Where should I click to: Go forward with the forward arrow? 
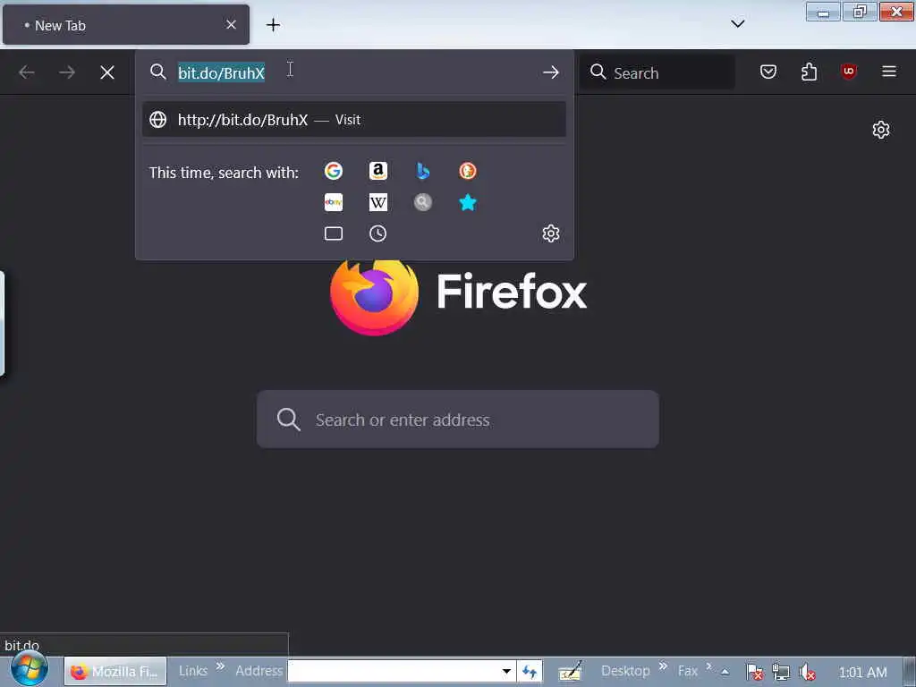(67, 72)
